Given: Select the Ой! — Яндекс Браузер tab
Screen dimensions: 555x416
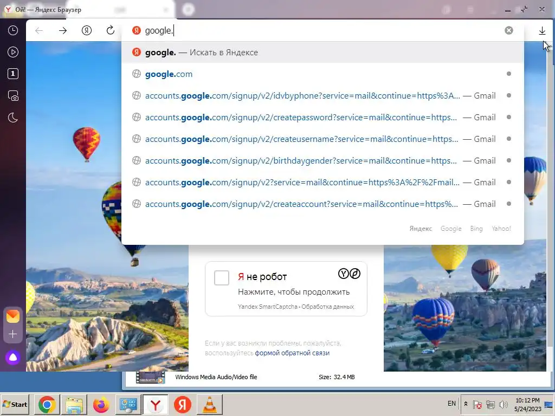Looking at the screenshot, I should (x=48, y=10).
